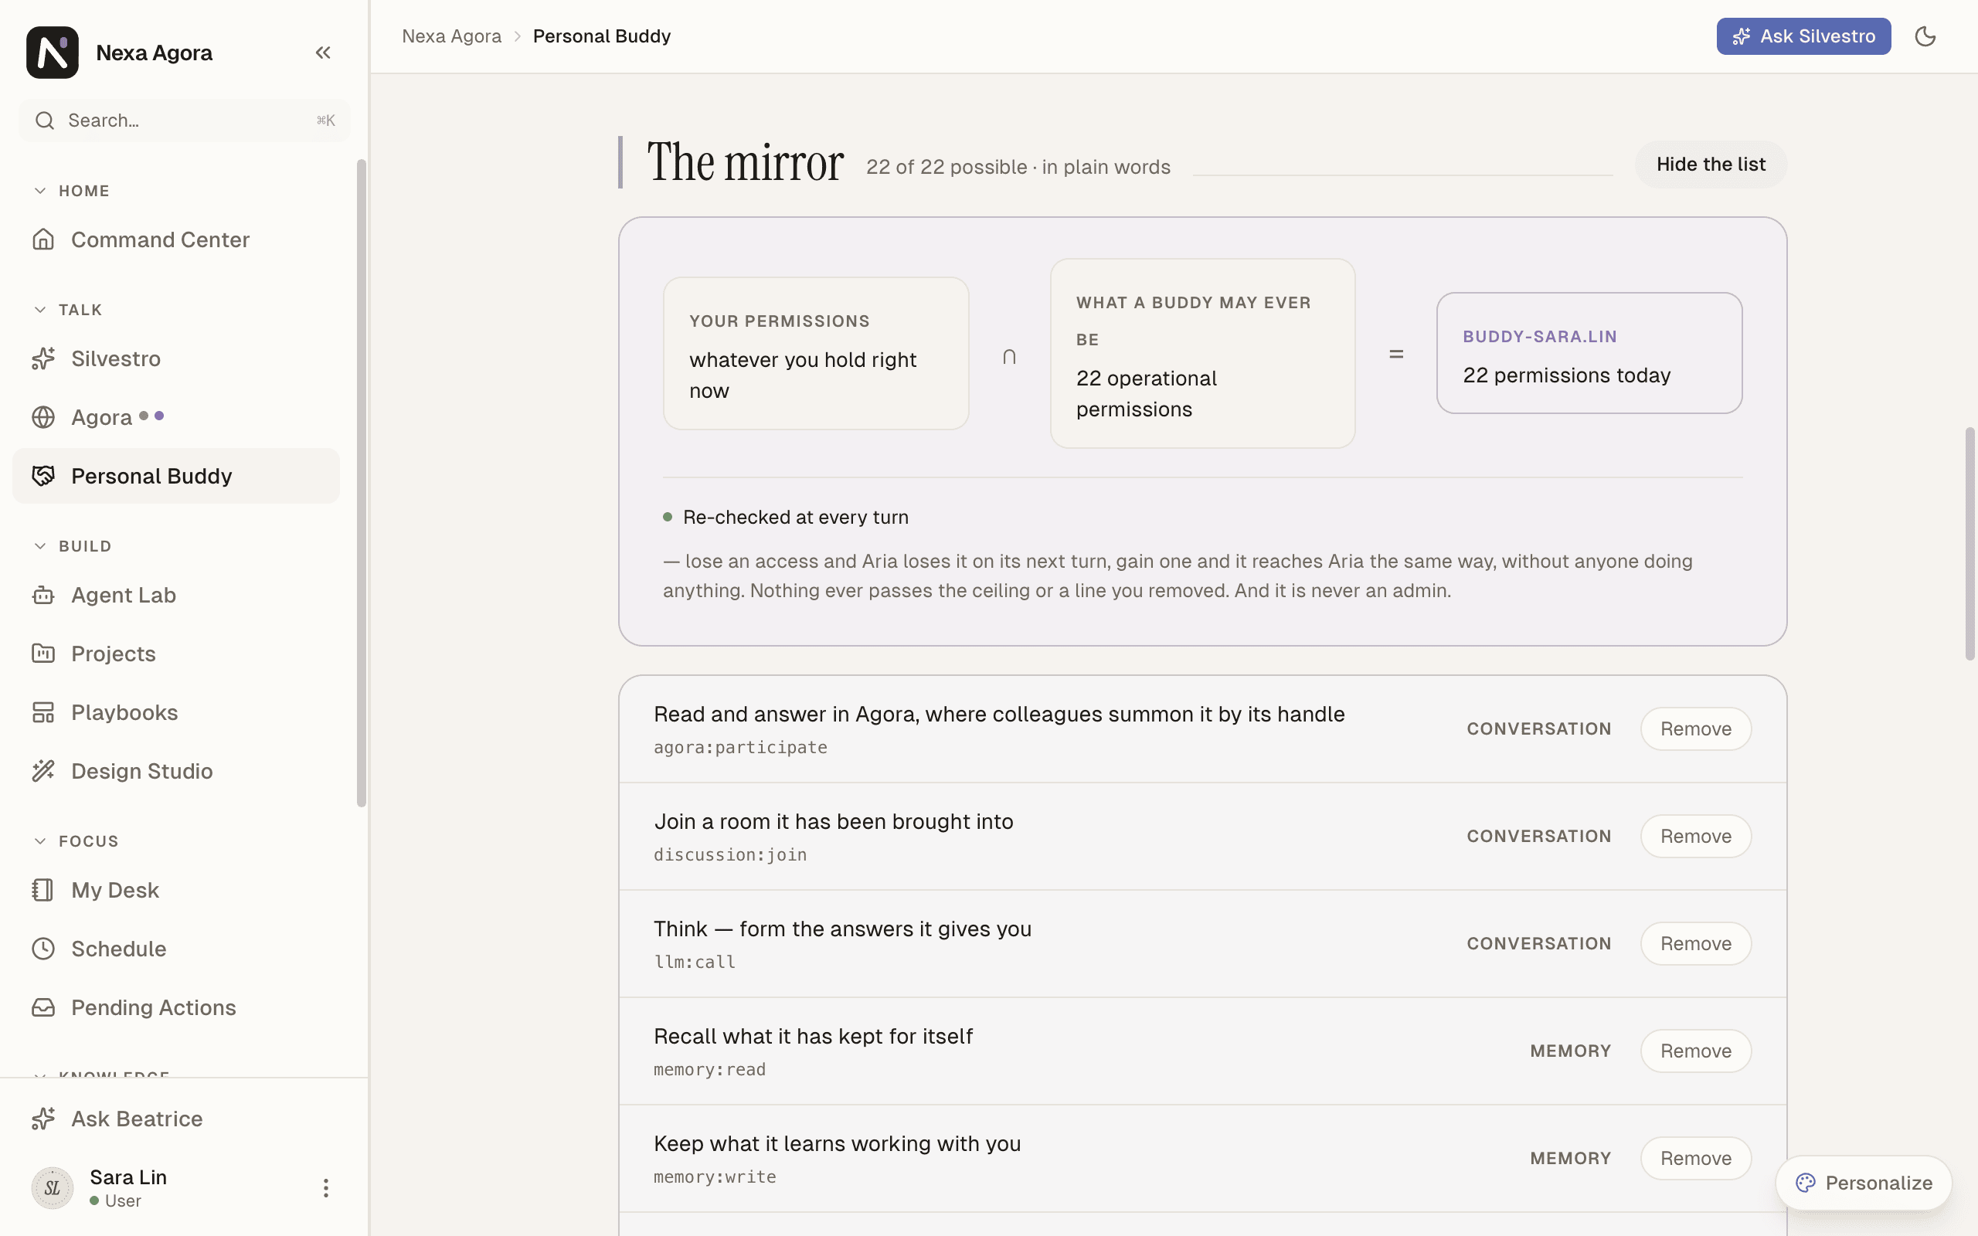Click WHAT A BUDDY MAY EVER BE card

point(1202,353)
